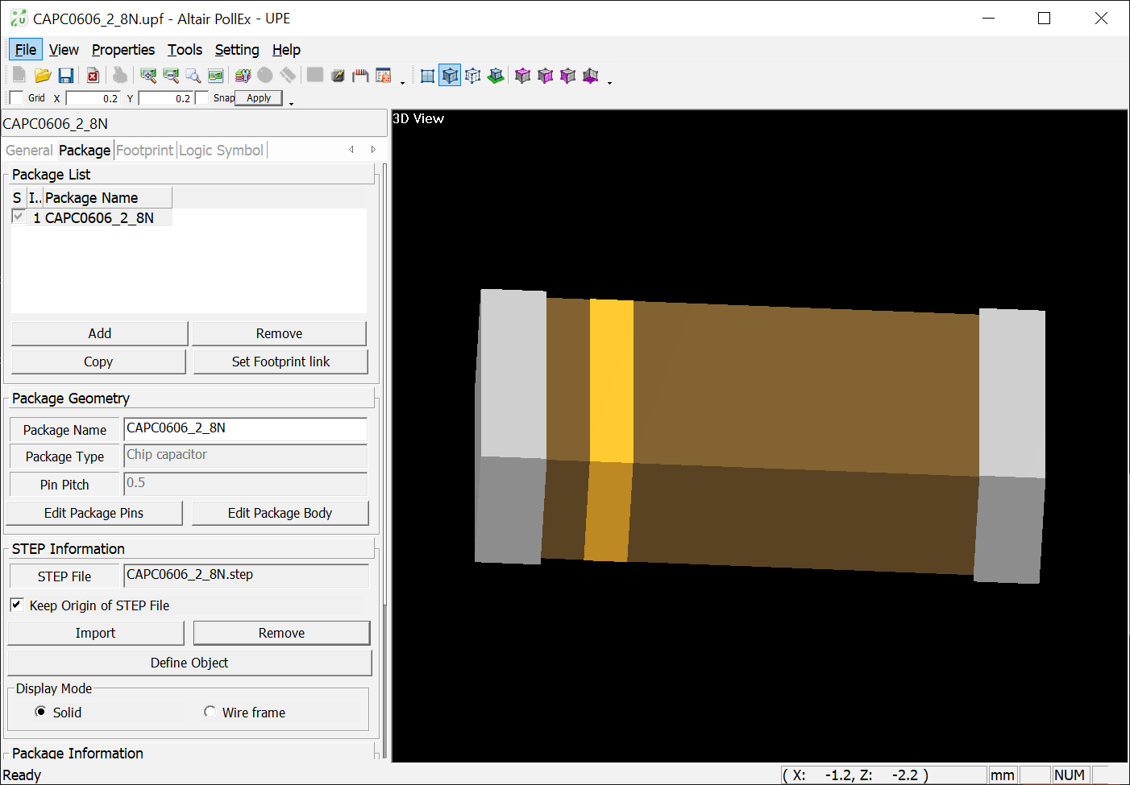The image size is (1130, 785).
Task: Open grid toolbar overflow dropdown arrow
Action: pyautogui.click(x=291, y=103)
